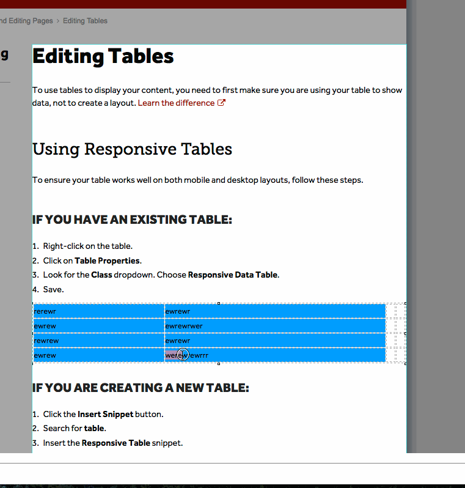Click the step 'Right-click on the table.'
The width and height of the screenshot is (465, 488).
(x=88, y=246)
